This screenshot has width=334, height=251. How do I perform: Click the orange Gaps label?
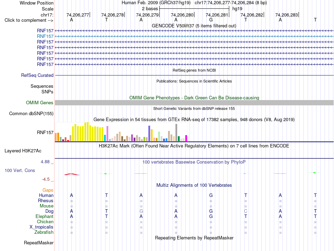pyautogui.click(x=48, y=190)
